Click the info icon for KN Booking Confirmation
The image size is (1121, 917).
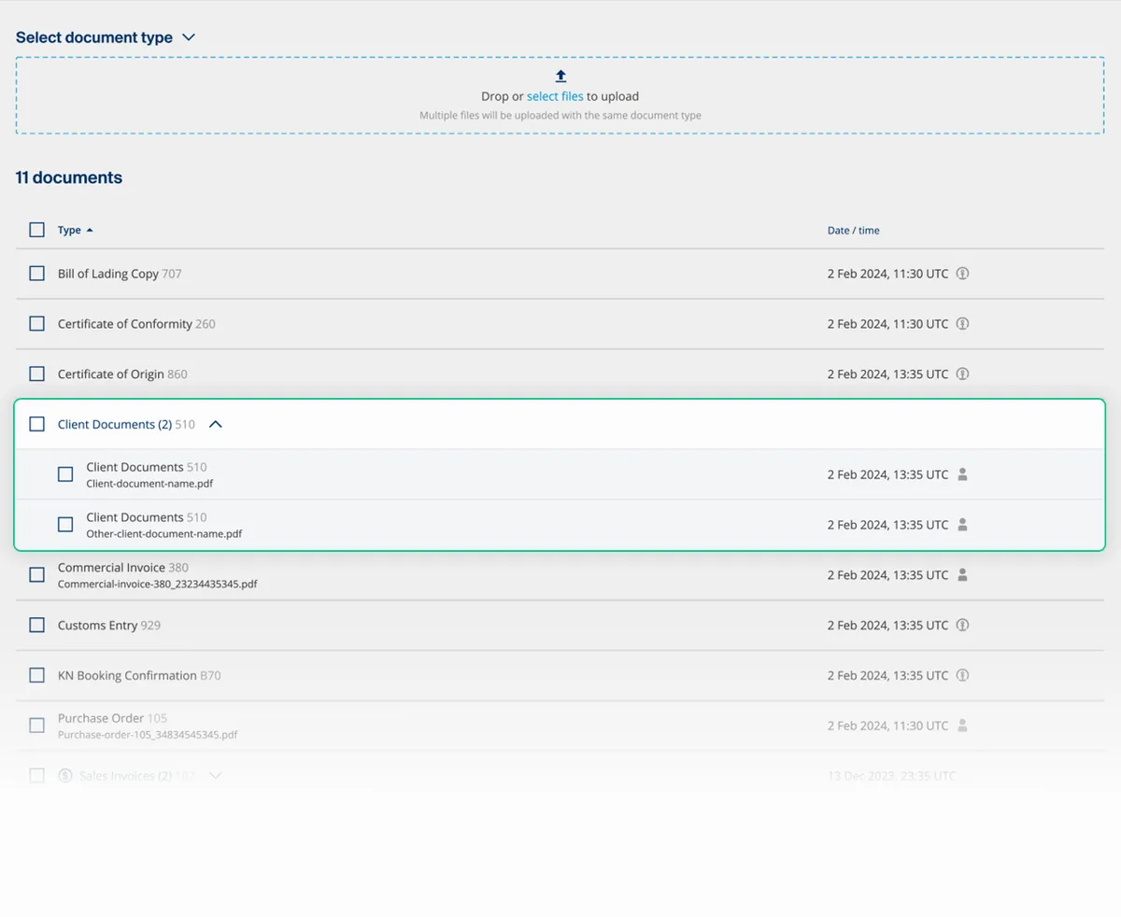pyautogui.click(x=962, y=675)
